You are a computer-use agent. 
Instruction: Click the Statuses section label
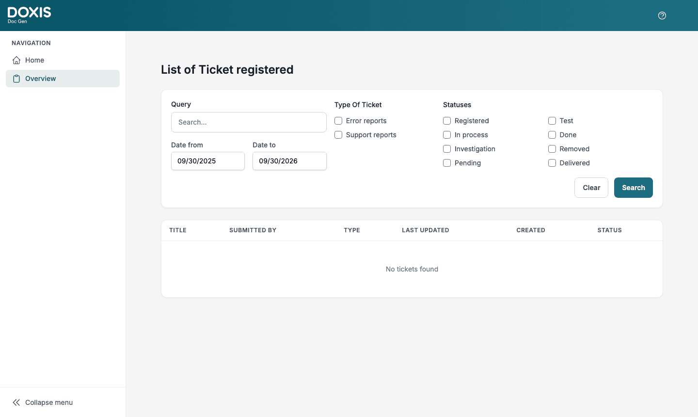pos(457,105)
